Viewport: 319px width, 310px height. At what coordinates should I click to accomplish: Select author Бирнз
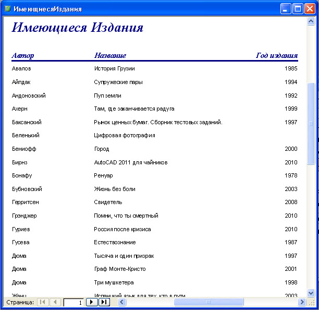point(19,162)
